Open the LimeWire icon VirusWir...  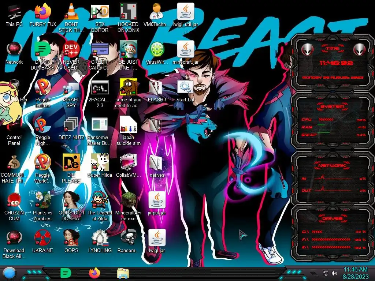[x=157, y=53]
